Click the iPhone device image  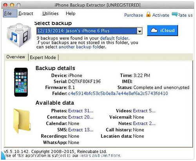click(21, 82)
